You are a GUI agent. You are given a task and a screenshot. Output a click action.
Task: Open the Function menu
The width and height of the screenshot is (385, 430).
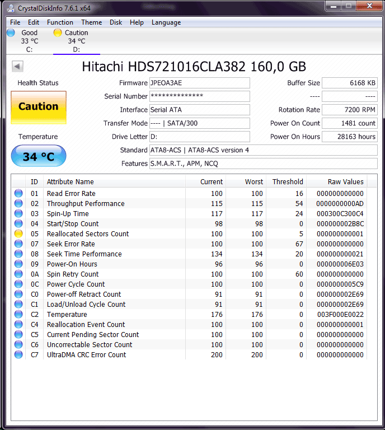pos(60,22)
